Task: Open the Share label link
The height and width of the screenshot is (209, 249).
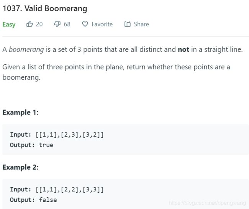Action: coord(141,24)
